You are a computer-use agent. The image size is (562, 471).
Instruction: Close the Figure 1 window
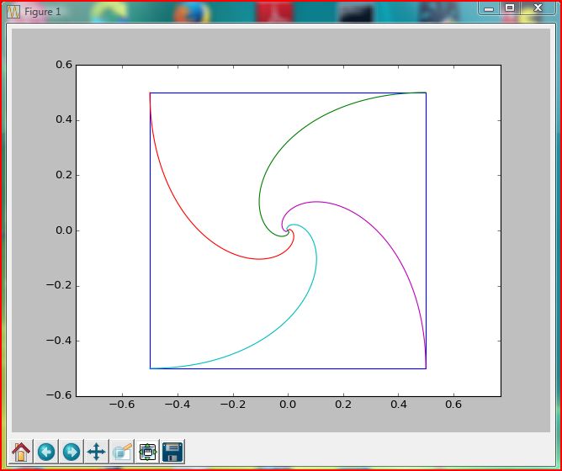538,8
